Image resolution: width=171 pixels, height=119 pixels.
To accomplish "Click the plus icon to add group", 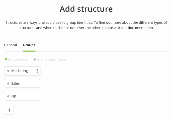I will (x=9, y=110).
